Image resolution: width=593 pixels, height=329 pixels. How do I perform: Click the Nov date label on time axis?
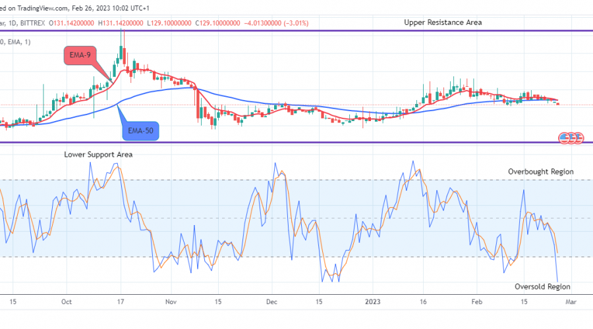(x=171, y=302)
